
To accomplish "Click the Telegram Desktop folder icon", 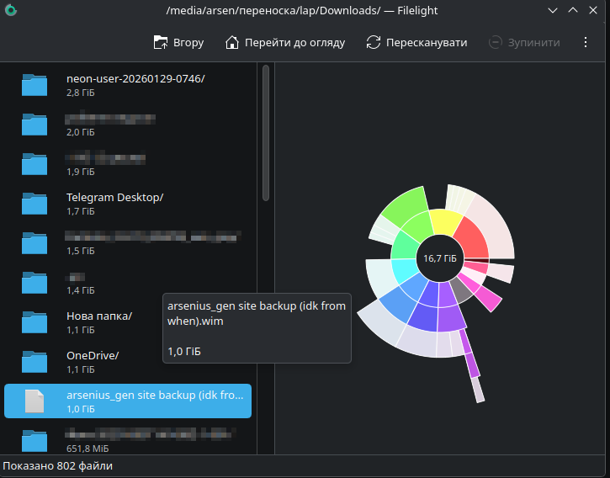I will click(x=34, y=203).
